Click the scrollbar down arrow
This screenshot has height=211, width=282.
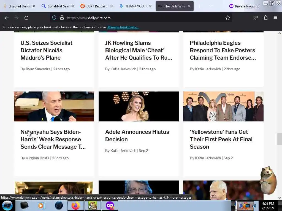[x=280, y=198]
